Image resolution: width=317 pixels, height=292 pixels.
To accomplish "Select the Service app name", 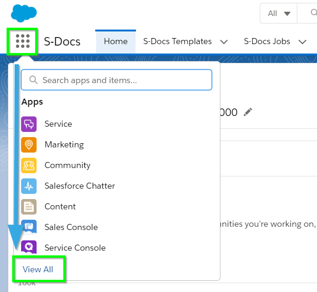I will pos(58,124).
